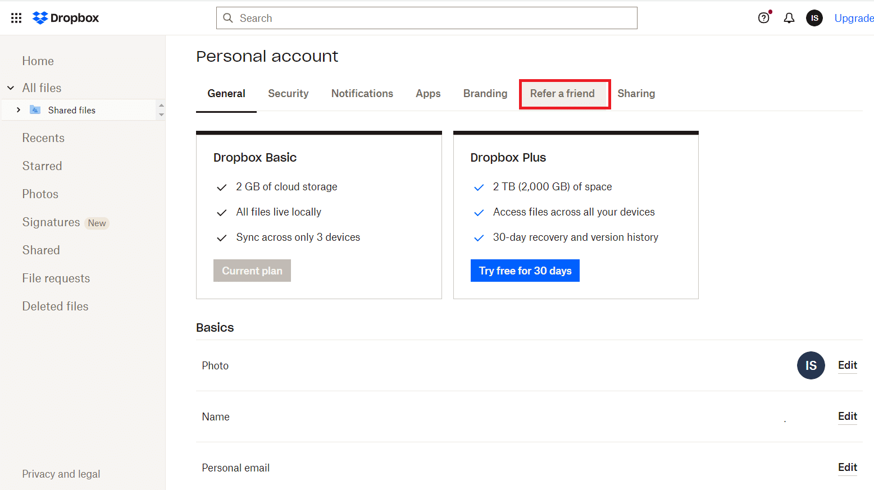Open All files in the sidebar

[x=42, y=88]
